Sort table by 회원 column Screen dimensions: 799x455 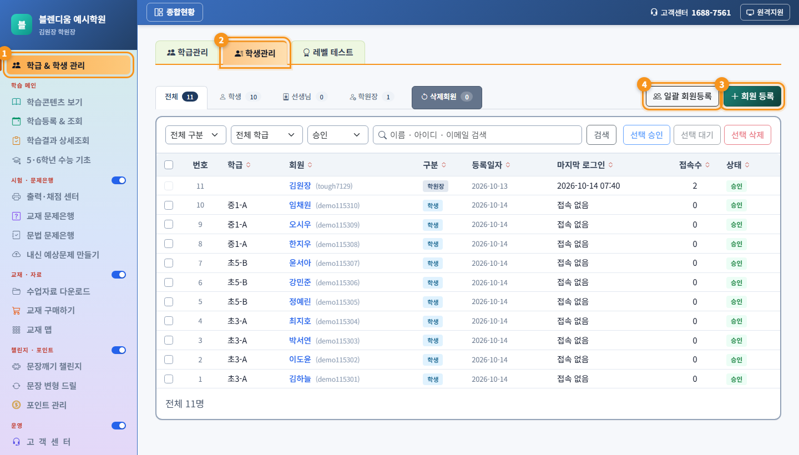pos(300,165)
